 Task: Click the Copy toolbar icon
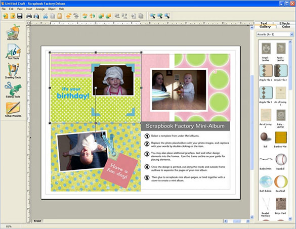[x=52, y=16]
